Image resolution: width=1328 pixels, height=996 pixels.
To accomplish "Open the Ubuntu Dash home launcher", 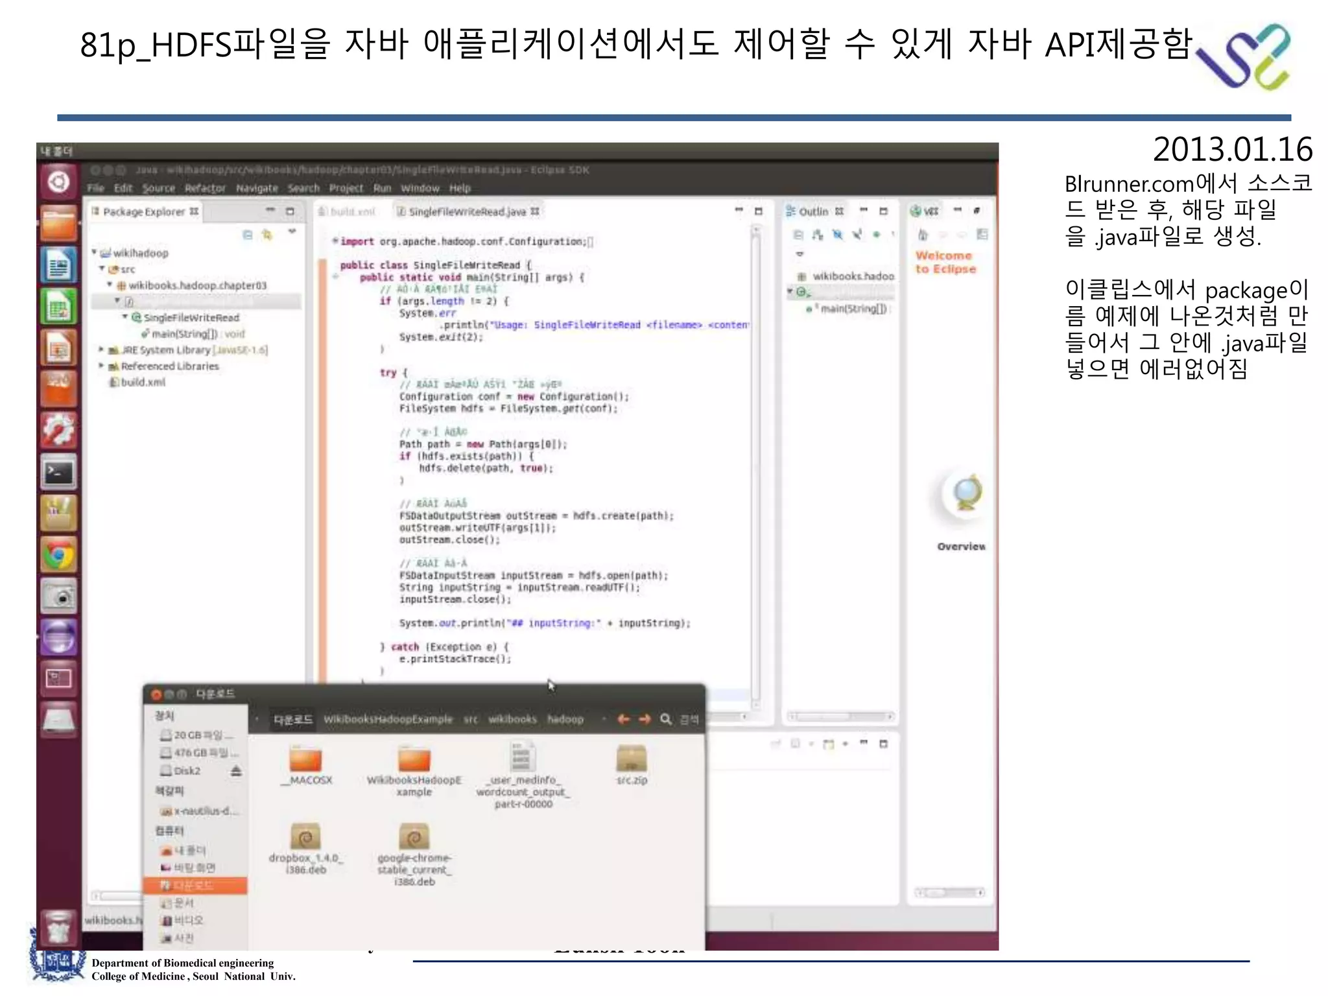I will point(58,182).
